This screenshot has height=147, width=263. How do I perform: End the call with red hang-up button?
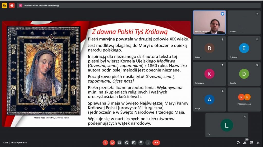(x=156, y=143)
